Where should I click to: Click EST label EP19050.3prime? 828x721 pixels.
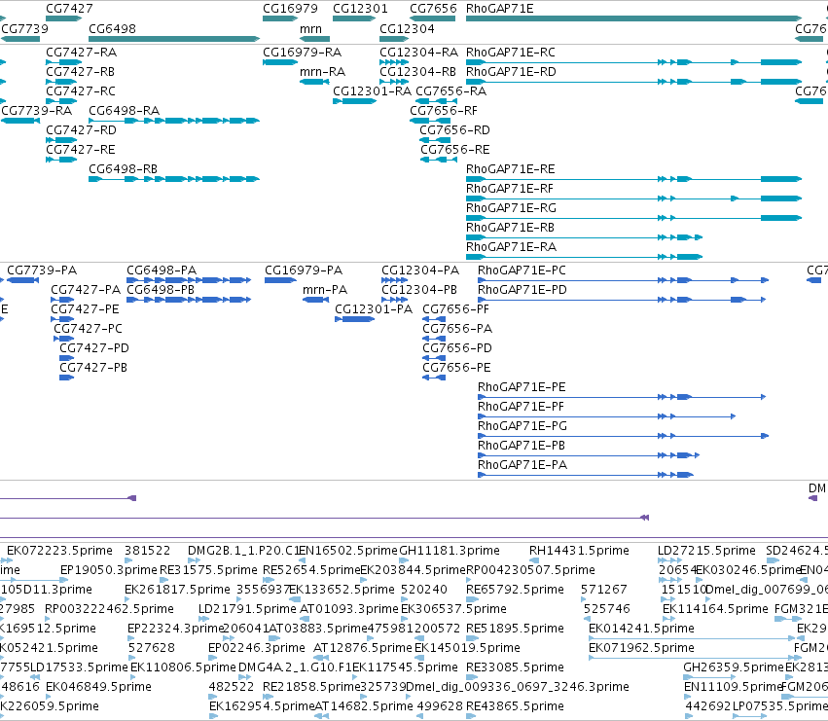point(109,570)
